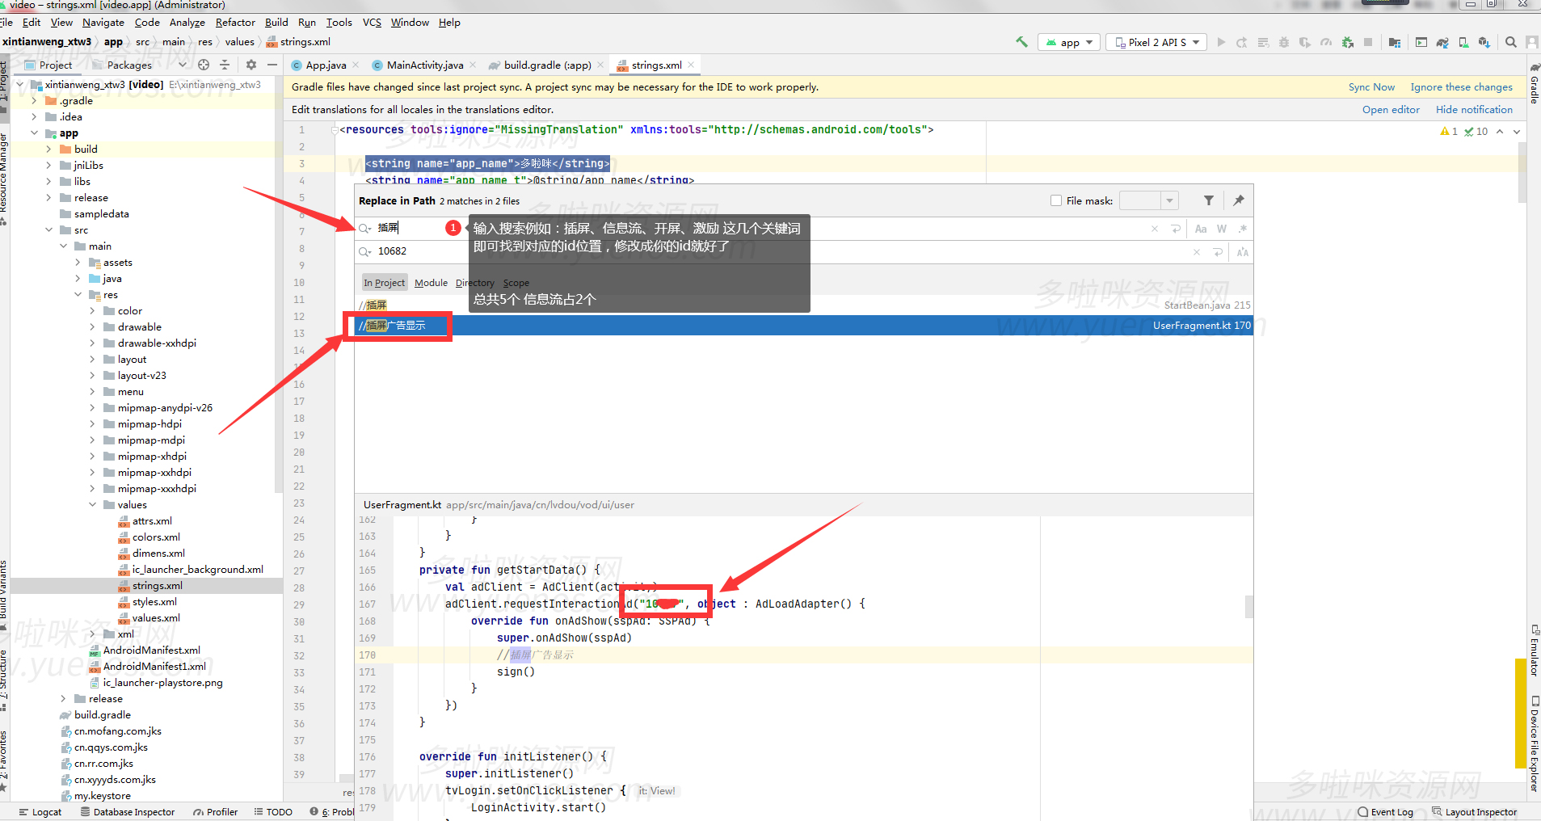Open Project panel gear settings
The image size is (1541, 821).
[251, 65]
